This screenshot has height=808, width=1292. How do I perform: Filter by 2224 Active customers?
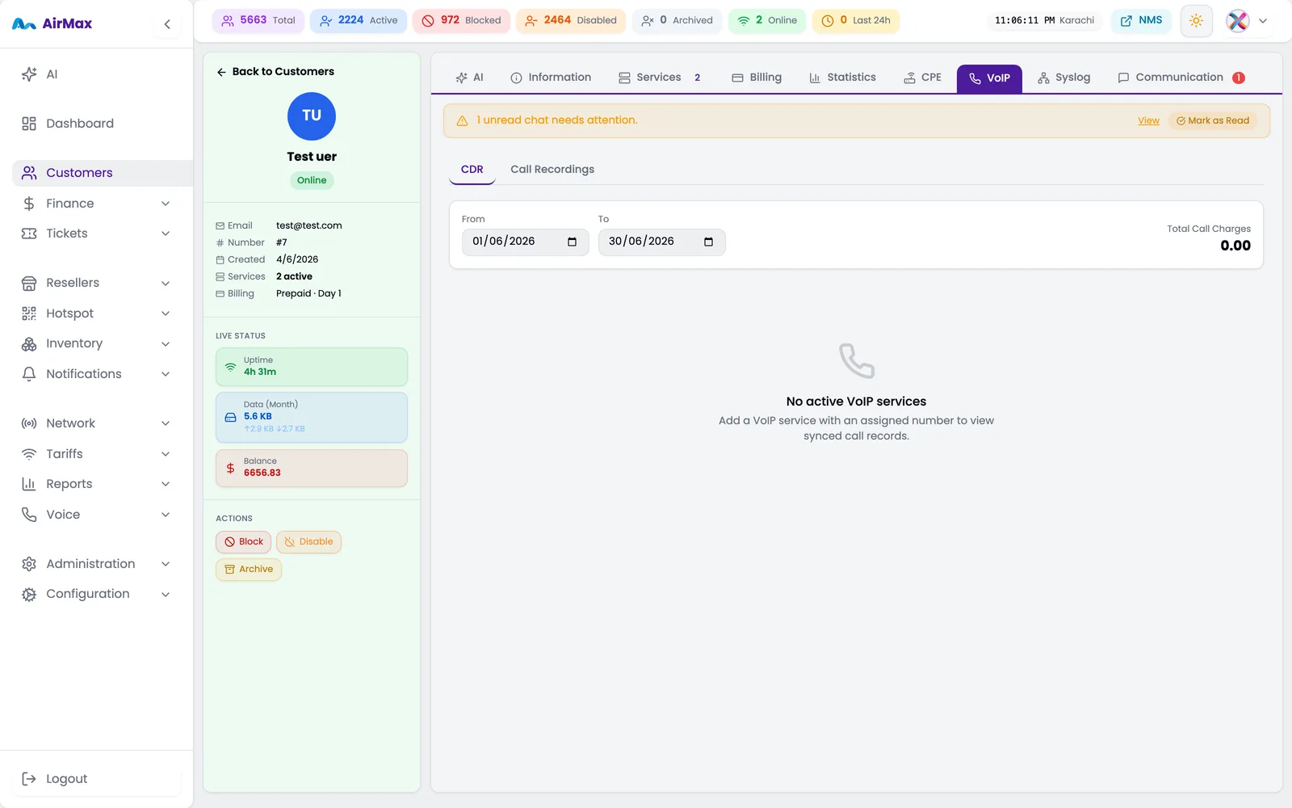click(359, 20)
